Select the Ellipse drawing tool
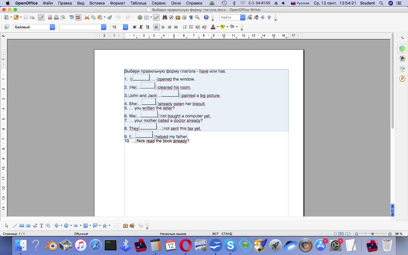 (x=28, y=226)
